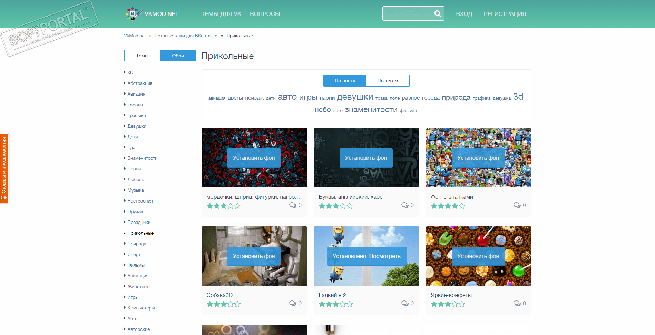Install the Фон-с-значками background
Screen dimensions: 655x335
tap(478, 158)
